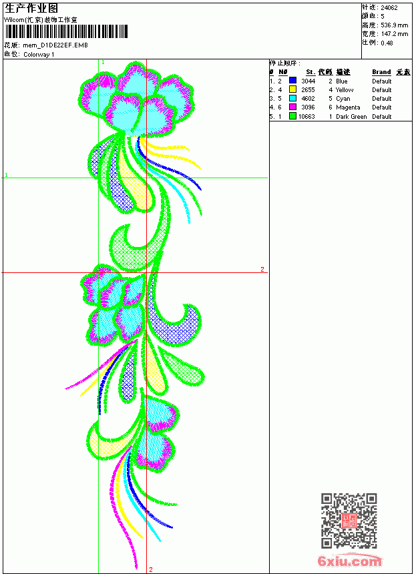
Task: Click the Colorway 1 label
Action: tap(39, 55)
